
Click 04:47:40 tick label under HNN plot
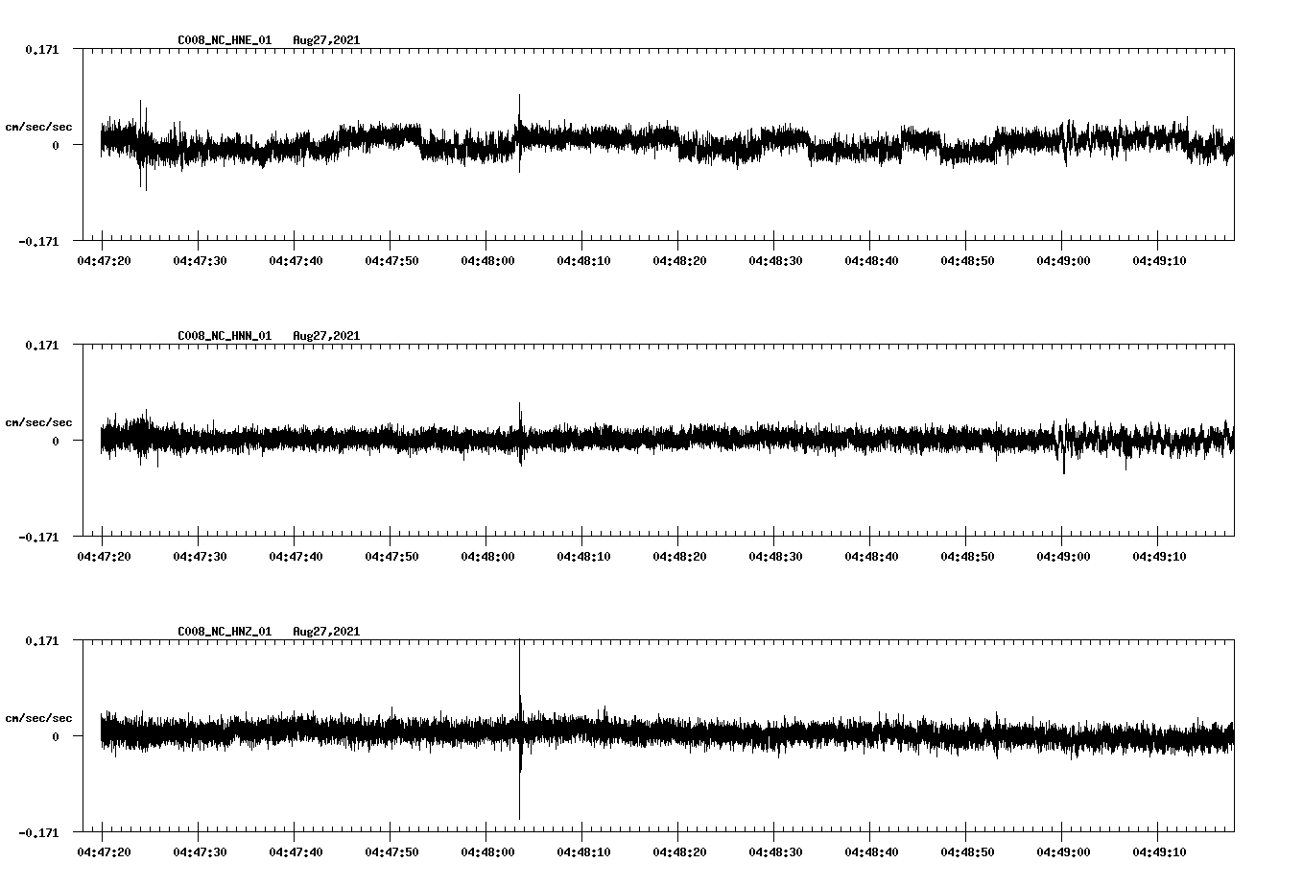point(296,557)
